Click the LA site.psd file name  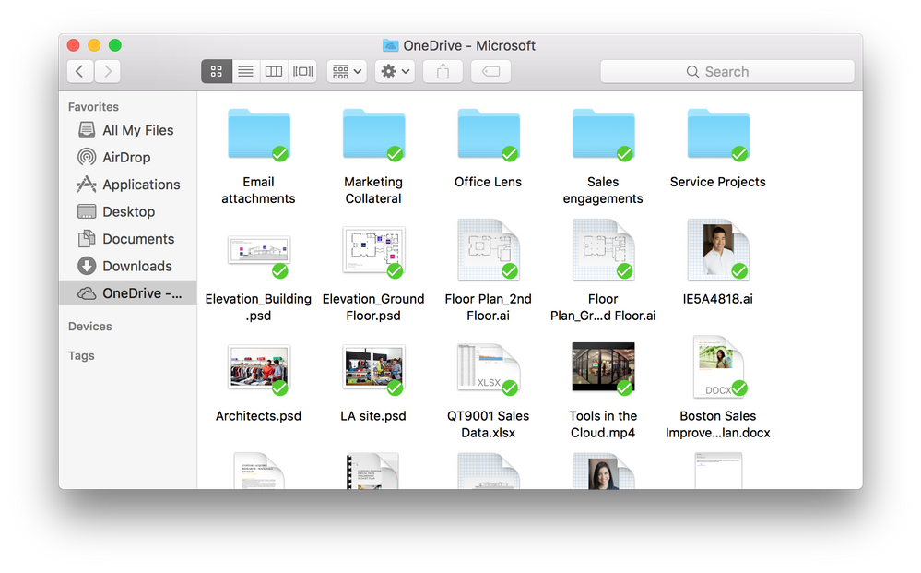pyautogui.click(x=373, y=416)
